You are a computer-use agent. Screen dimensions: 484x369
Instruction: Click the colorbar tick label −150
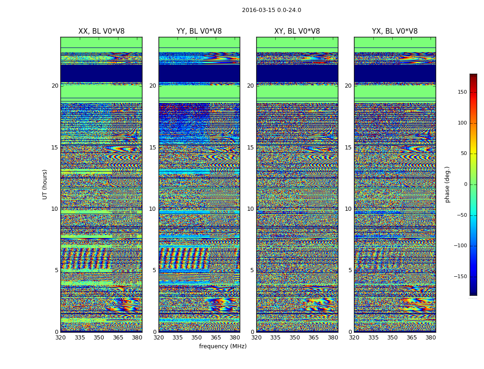point(460,276)
